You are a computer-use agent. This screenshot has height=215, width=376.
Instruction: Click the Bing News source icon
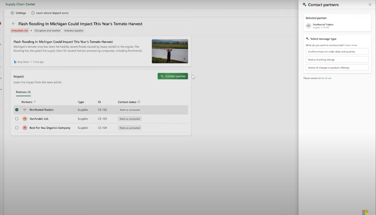pos(15,62)
